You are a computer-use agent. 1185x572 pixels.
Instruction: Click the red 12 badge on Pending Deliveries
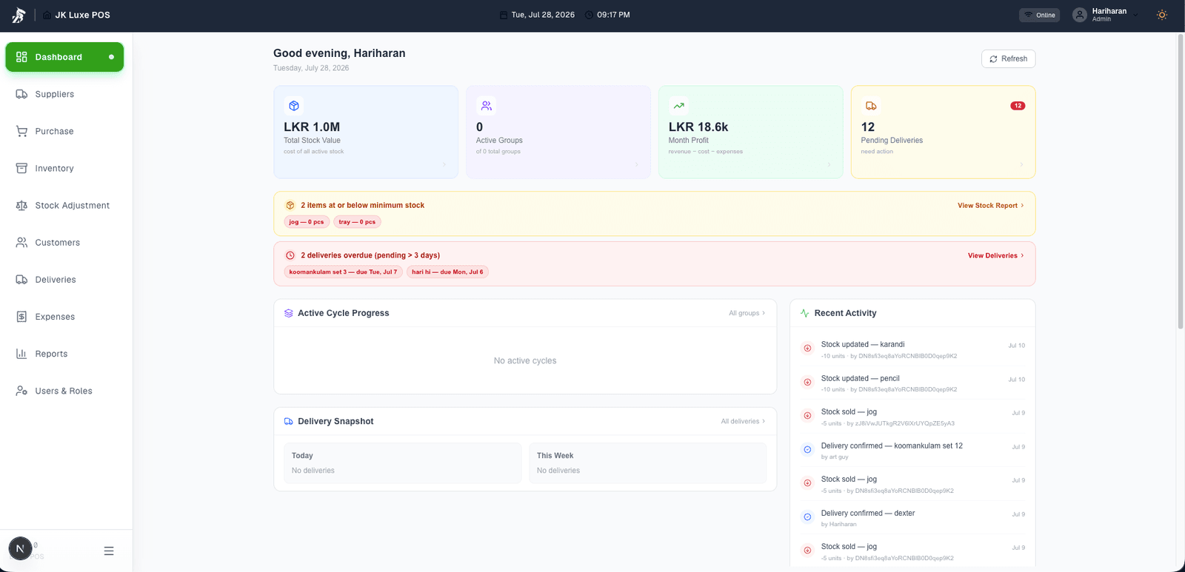pyautogui.click(x=1018, y=106)
